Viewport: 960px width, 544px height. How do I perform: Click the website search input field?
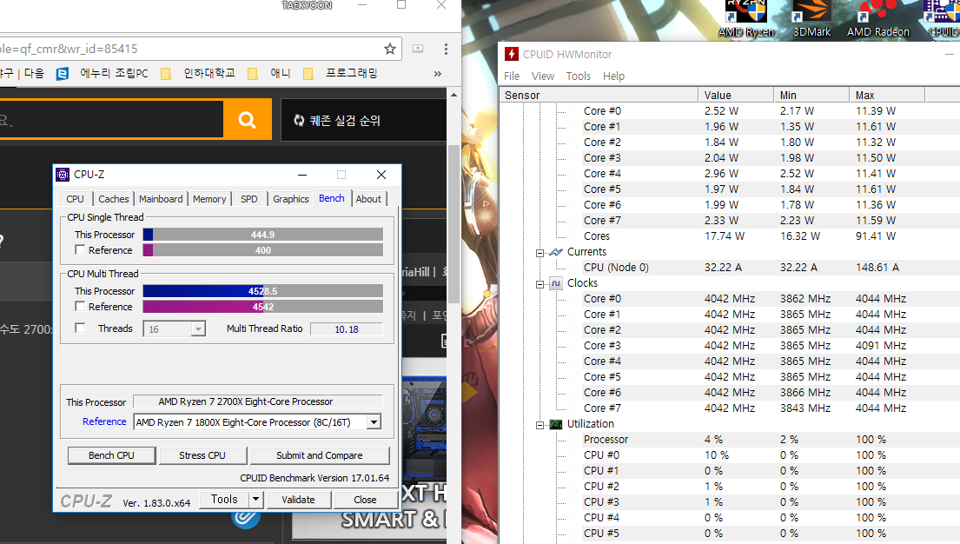tap(111, 119)
